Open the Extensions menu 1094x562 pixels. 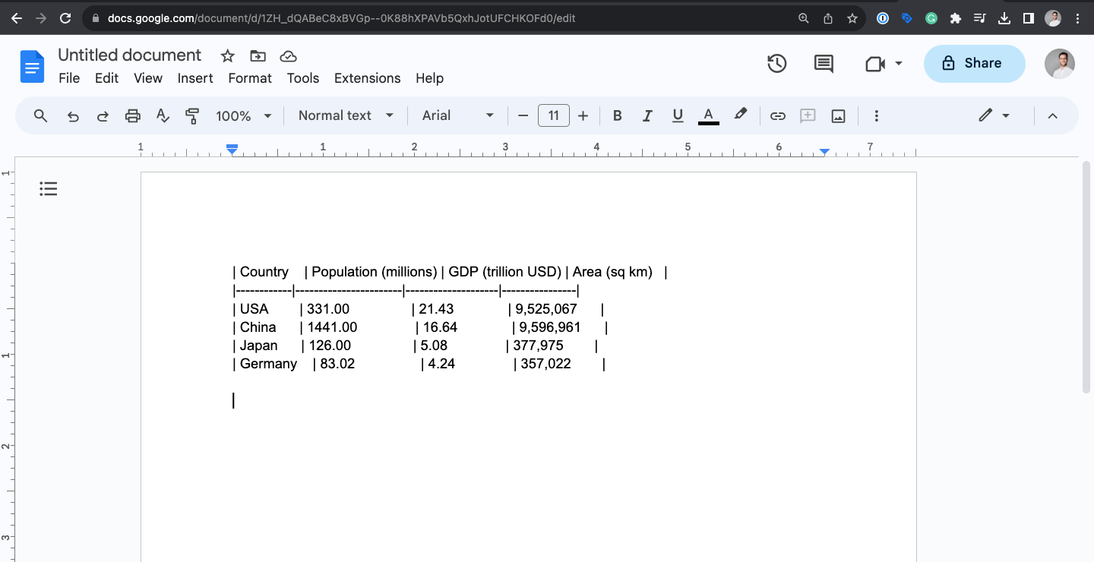(367, 78)
